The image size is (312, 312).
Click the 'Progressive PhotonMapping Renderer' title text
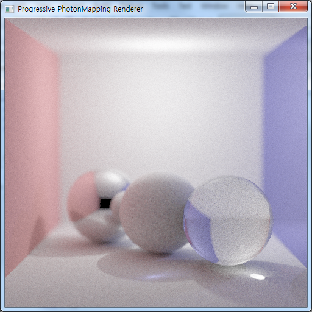80,9
